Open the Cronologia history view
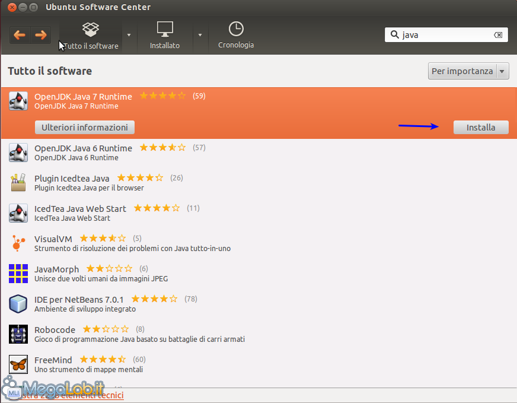Image resolution: width=517 pixels, height=403 pixels. point(236,36)
